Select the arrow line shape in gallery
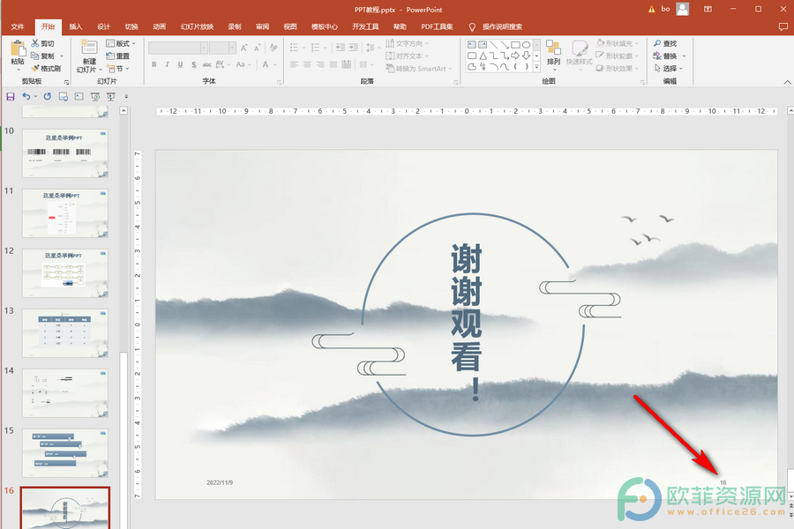Screen dimensions: 794x529 click(505, 45)
